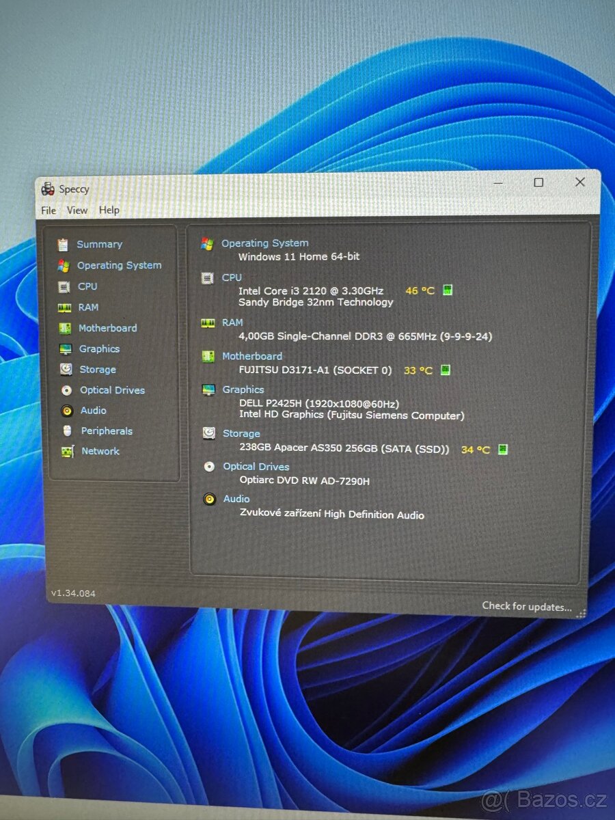Click the 33 °C motherboard temperature value
615x820 pixels.
[418, 371]
